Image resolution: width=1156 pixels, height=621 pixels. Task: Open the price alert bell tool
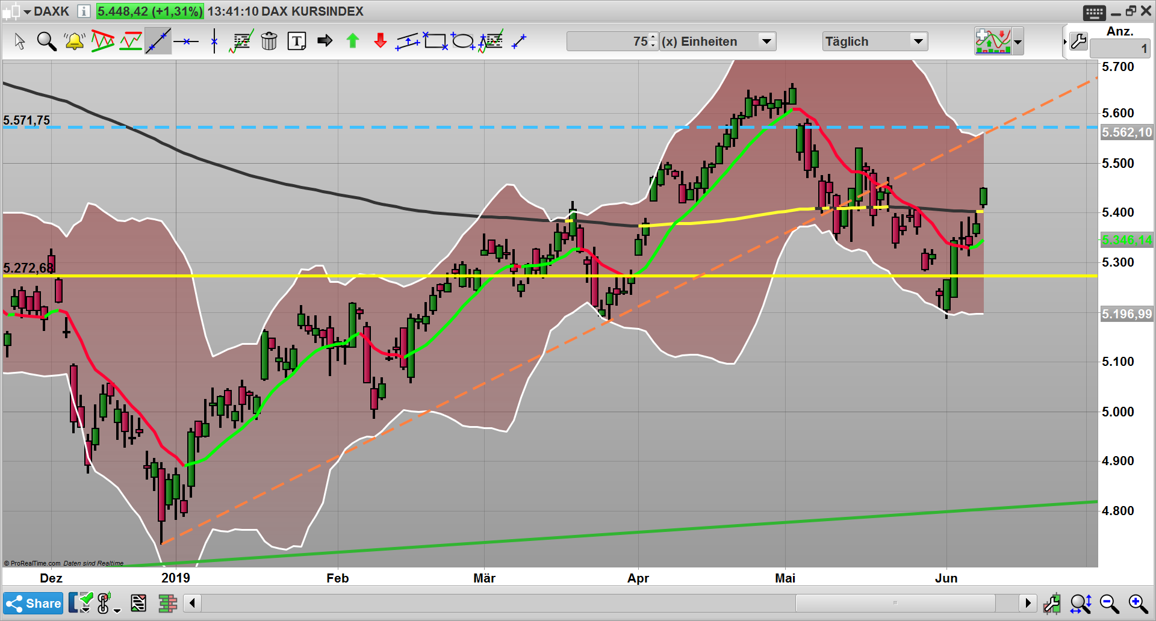tap(74, 42)
